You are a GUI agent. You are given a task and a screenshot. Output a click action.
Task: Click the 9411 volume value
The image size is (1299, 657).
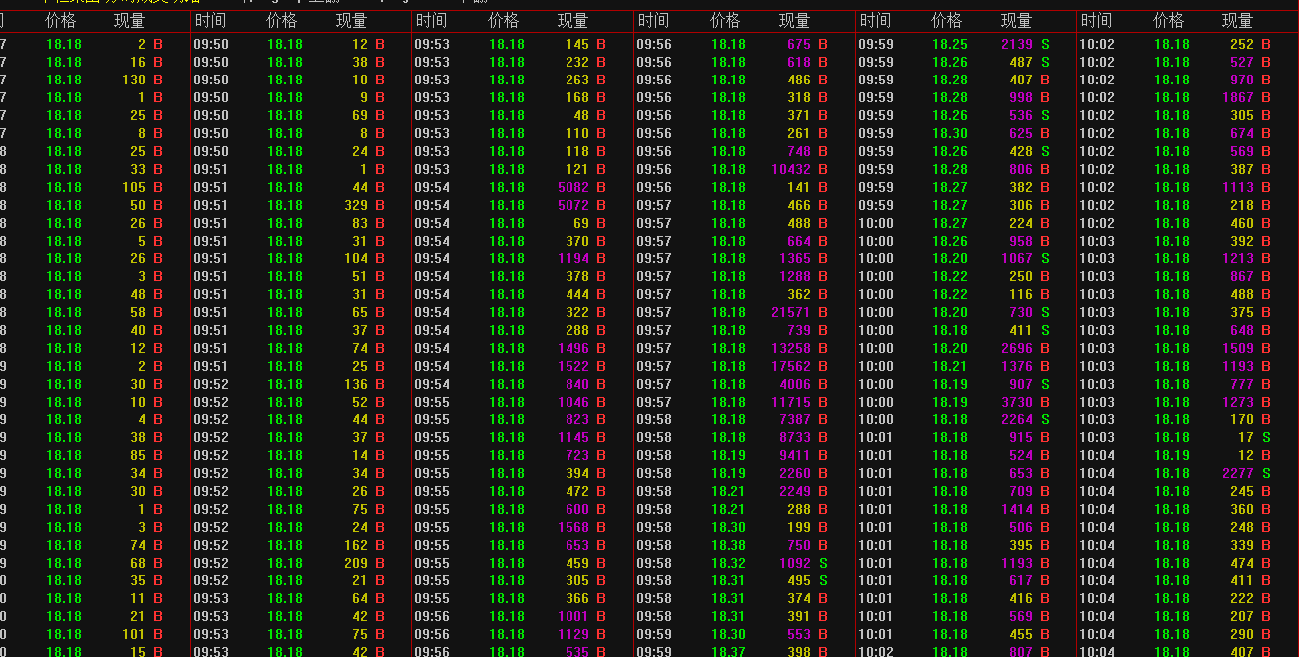pos(795,455)
